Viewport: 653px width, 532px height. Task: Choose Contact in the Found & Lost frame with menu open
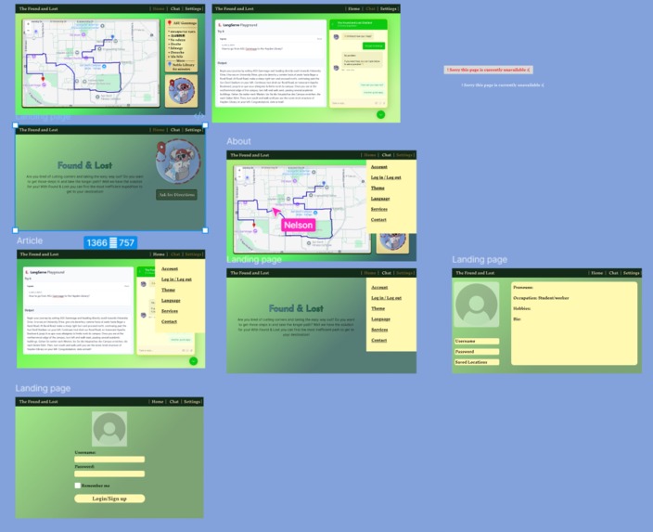pyautogui.click(x=379, y=340)
